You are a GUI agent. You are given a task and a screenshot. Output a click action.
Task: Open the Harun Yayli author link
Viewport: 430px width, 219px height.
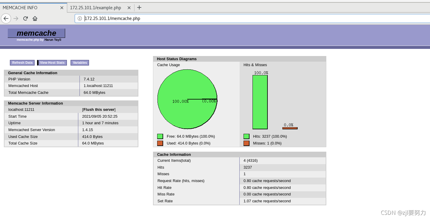tap(53, 40)
